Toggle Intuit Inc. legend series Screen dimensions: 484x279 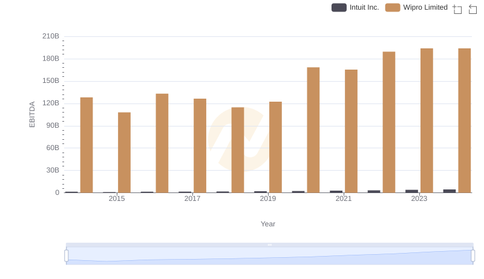[x=355, y=7]
